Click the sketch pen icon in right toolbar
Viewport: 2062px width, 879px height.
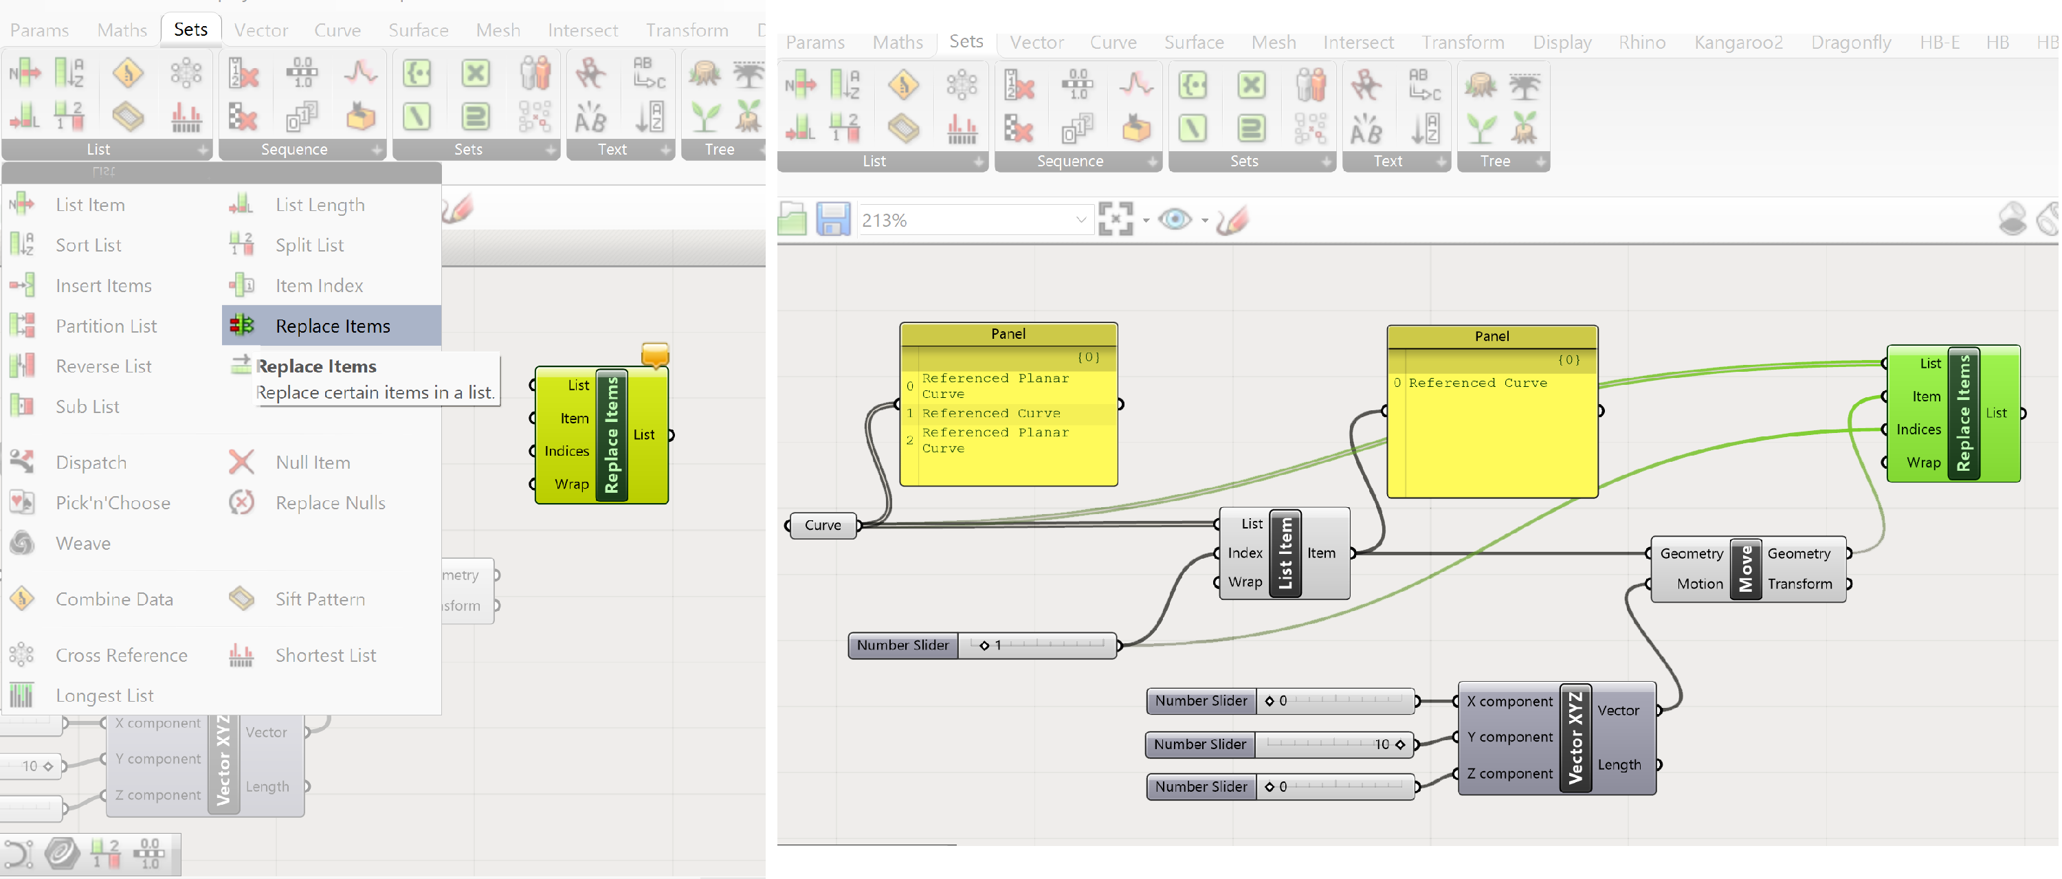pos(1232,219)
